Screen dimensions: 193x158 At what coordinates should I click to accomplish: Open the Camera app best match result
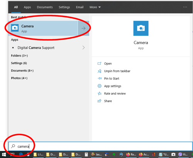click(43, 28)
